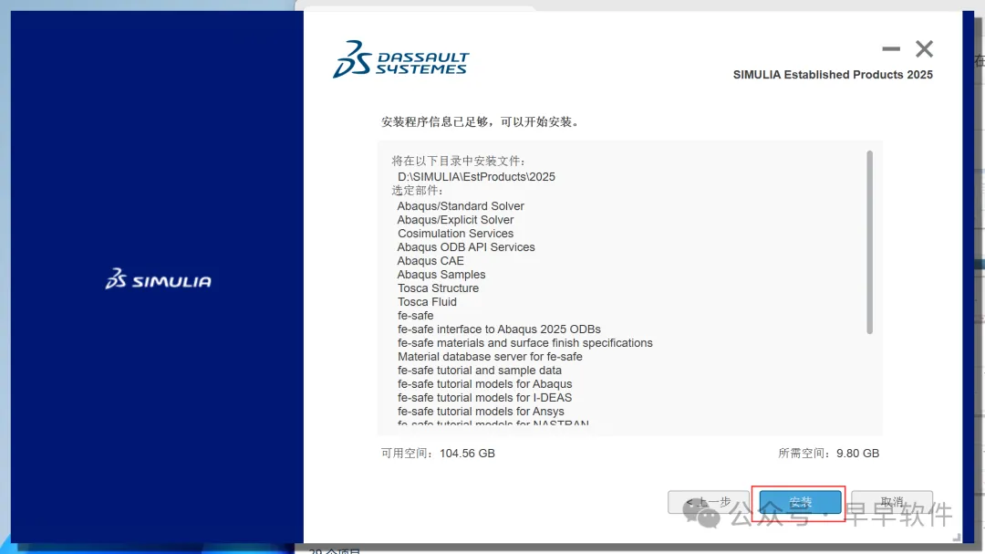Click fe-safe tutorial models for Abaqus
The width and height of the screenshot is (985, 554).
click(485, 384)
